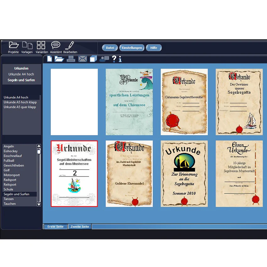The image size is (267, 267).
Task: Click the person with chat support icon
Action: 104,59
